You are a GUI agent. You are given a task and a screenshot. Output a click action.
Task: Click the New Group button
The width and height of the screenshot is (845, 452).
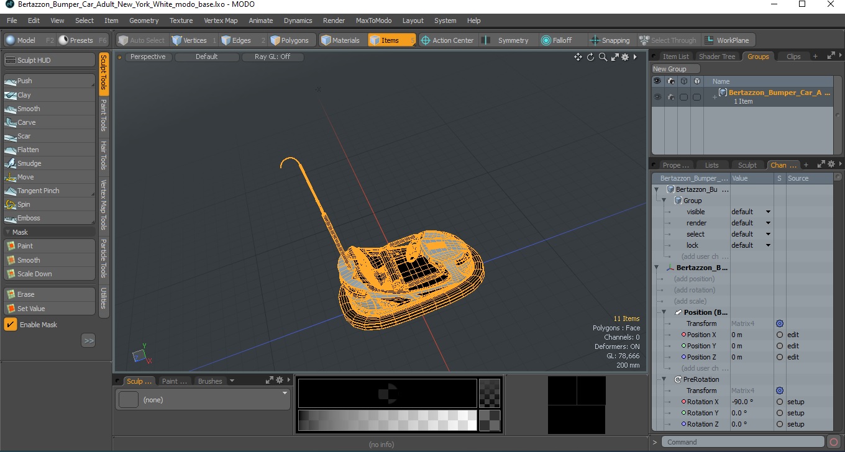coord(675,69)
